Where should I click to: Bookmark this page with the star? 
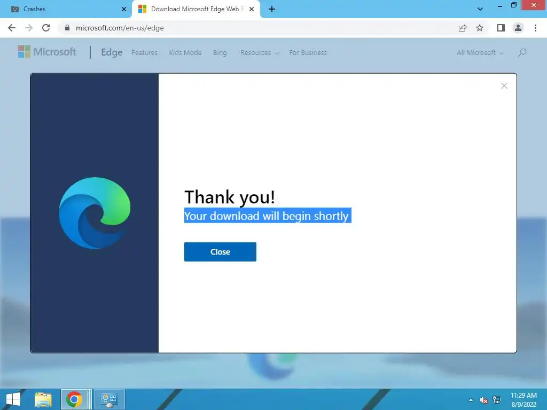pos(480,28)
